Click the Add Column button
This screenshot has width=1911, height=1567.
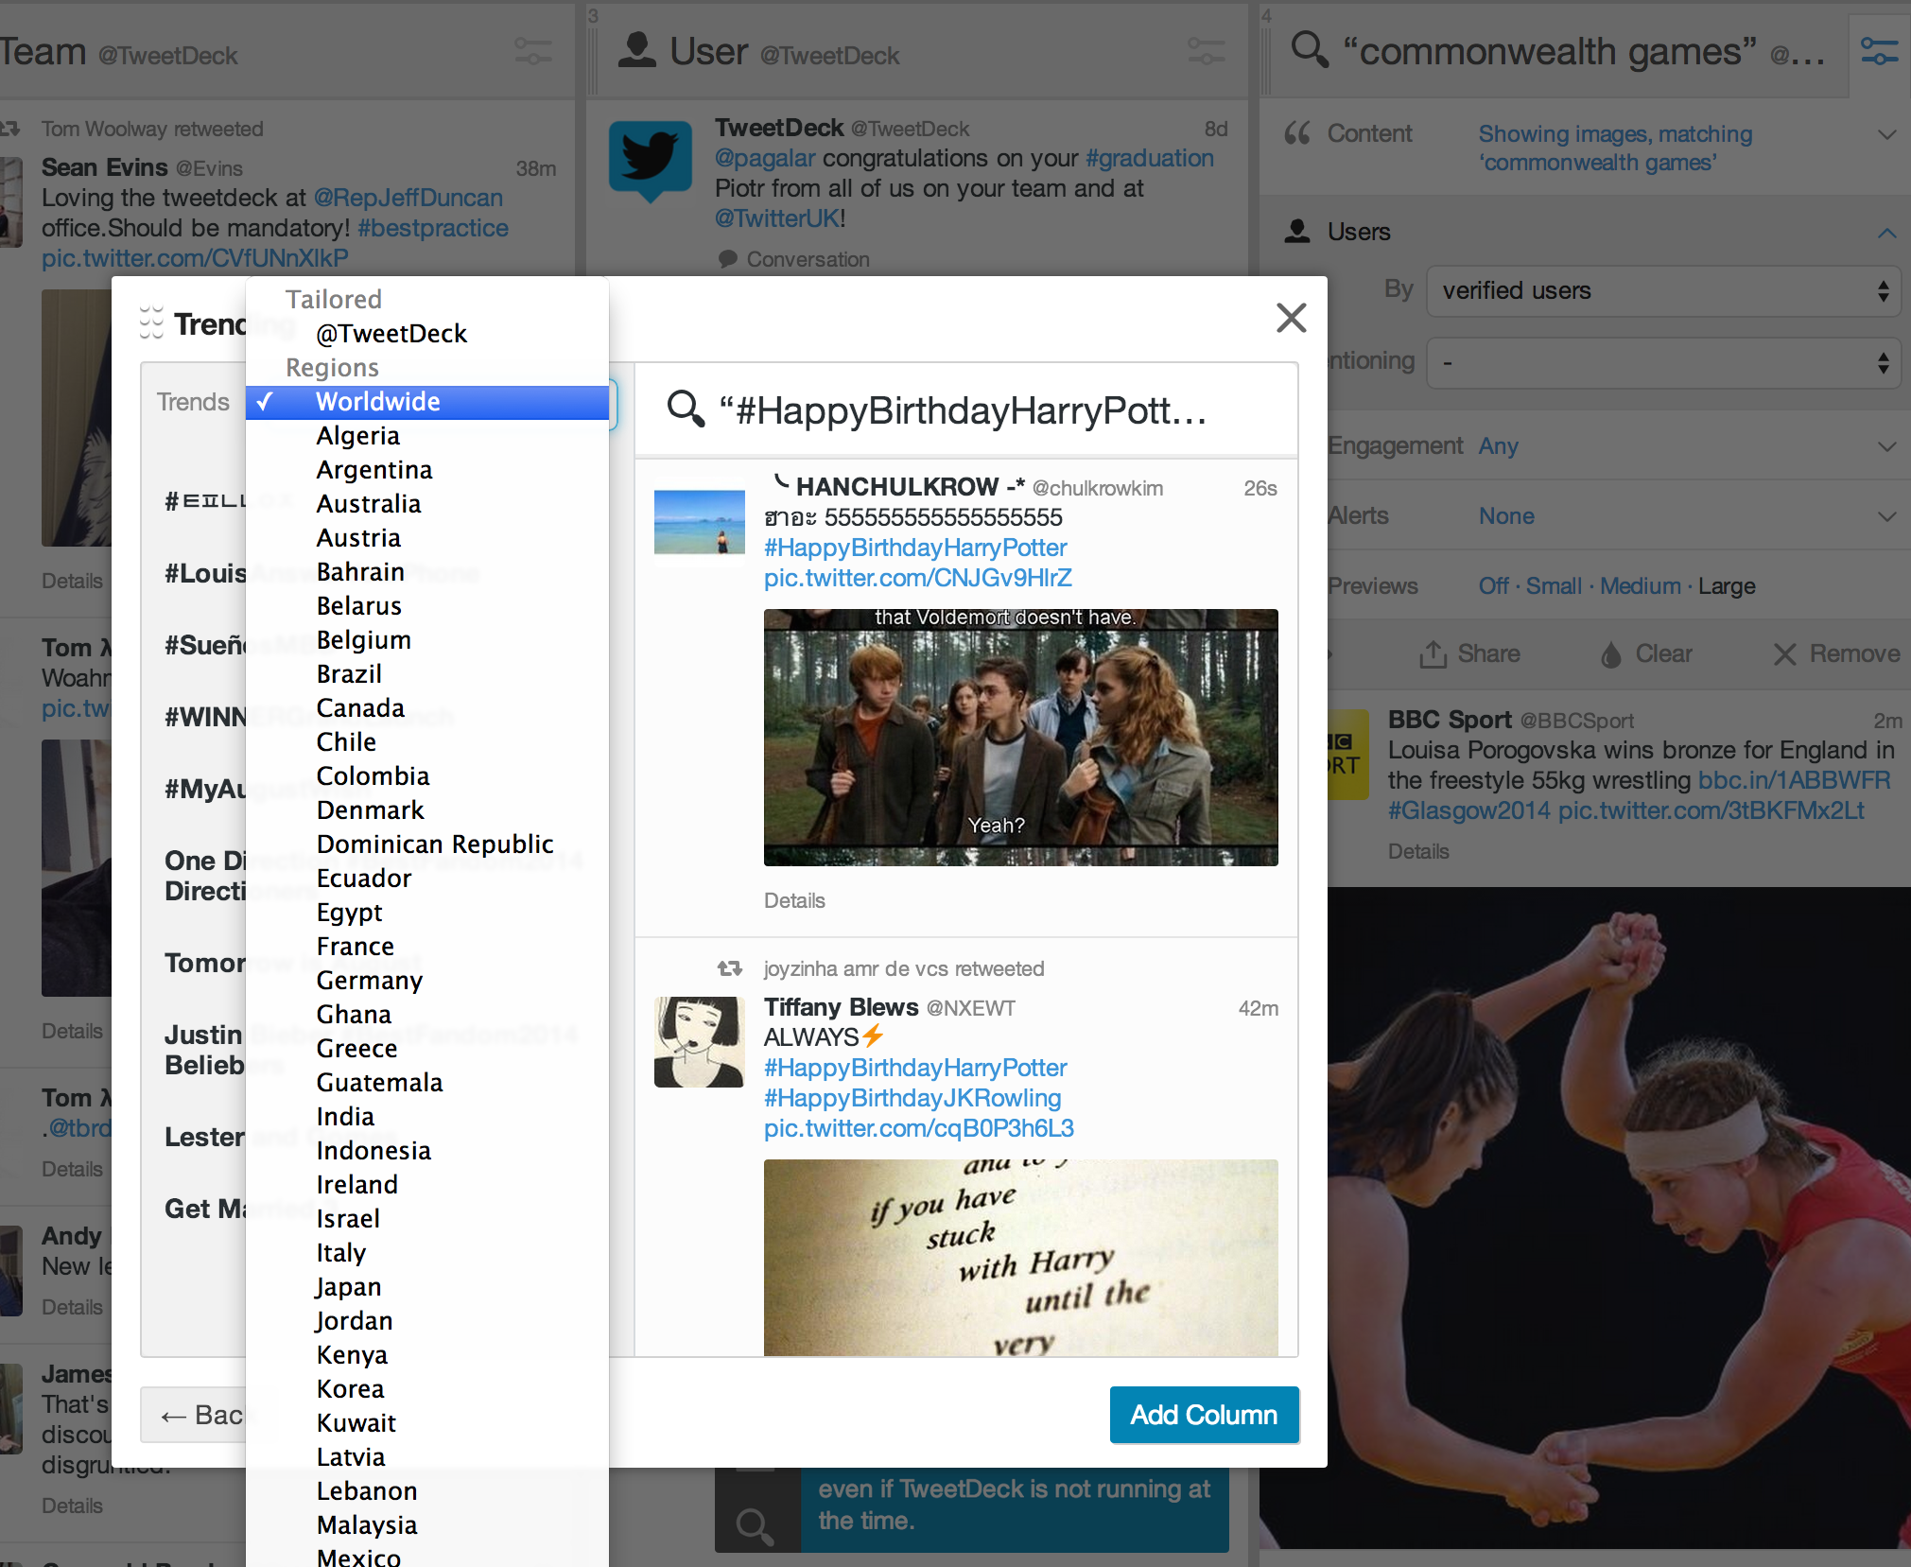pyautogui.click(x=1204, y=1415)
